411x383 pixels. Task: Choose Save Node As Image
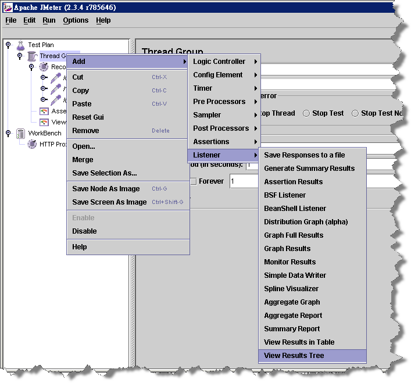point(128,189)
